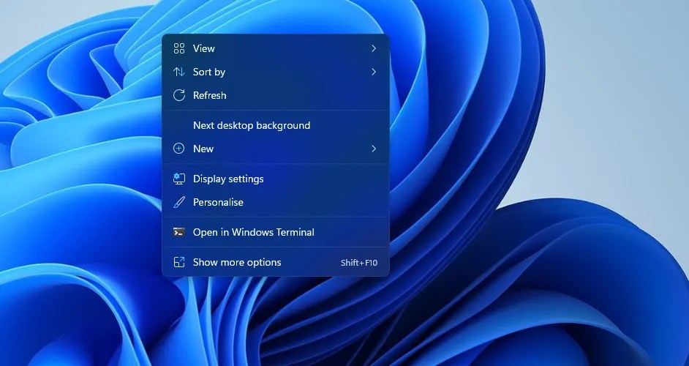This screenshot has width=689, height=366.
Task: Expand the View submenu chevron
Action: tap(374, 48)
